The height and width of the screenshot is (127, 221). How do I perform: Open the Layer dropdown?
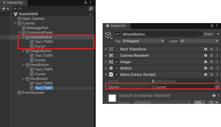[199, 41]
